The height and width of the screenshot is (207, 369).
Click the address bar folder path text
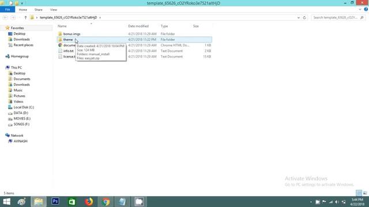coord(68,18)
